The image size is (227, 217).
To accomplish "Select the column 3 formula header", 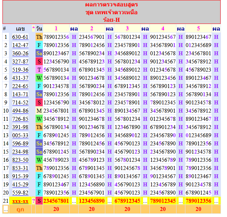I will click(127, 29).
